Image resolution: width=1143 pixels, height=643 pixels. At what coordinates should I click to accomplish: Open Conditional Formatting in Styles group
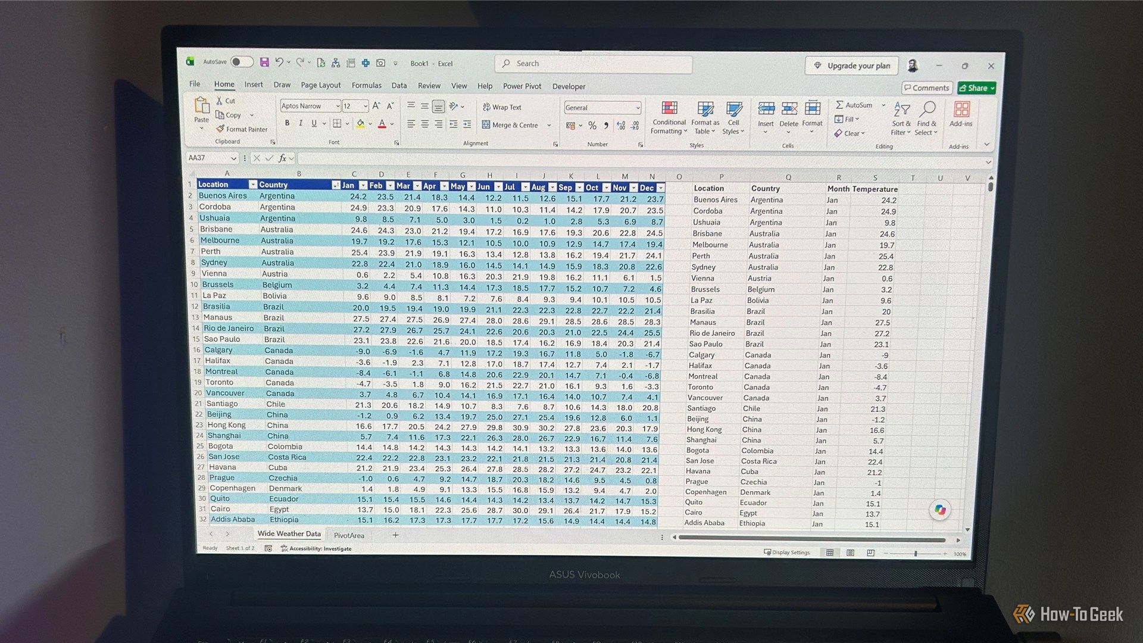[669, 118]
